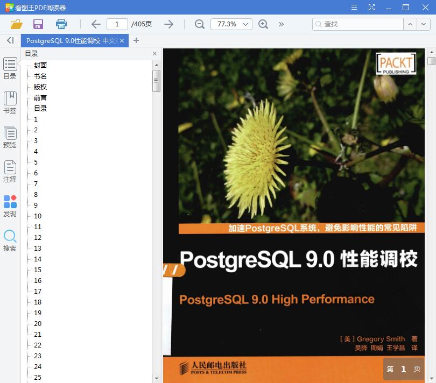Screen dimensions: 436x383
Task: Jump to chapter 20 in outline
Action: click(38, 324)
